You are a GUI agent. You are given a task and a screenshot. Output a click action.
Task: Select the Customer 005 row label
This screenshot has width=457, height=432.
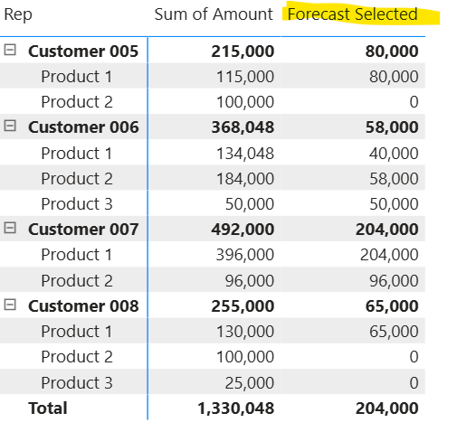pos(83,51)
